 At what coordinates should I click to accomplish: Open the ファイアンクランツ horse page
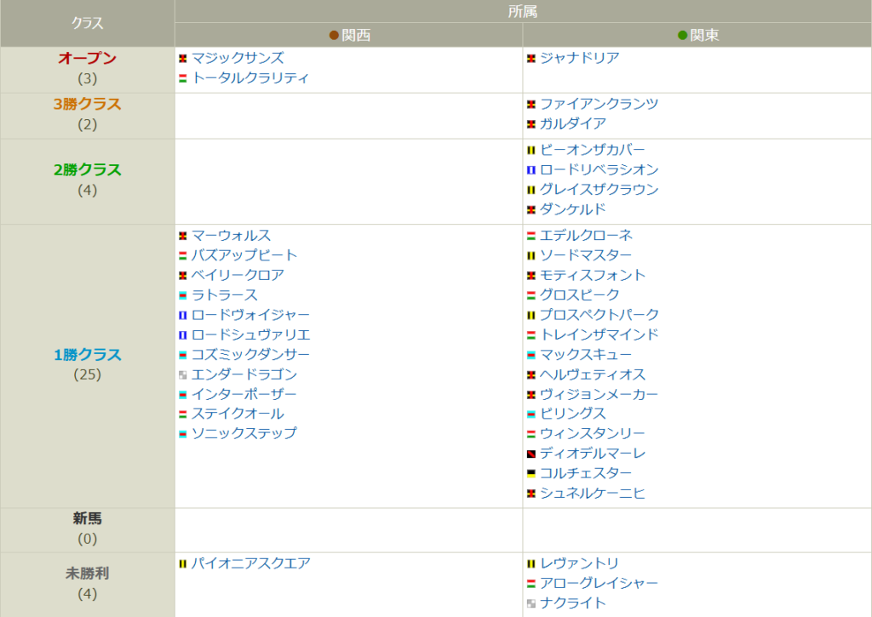(x=599, y=104)
